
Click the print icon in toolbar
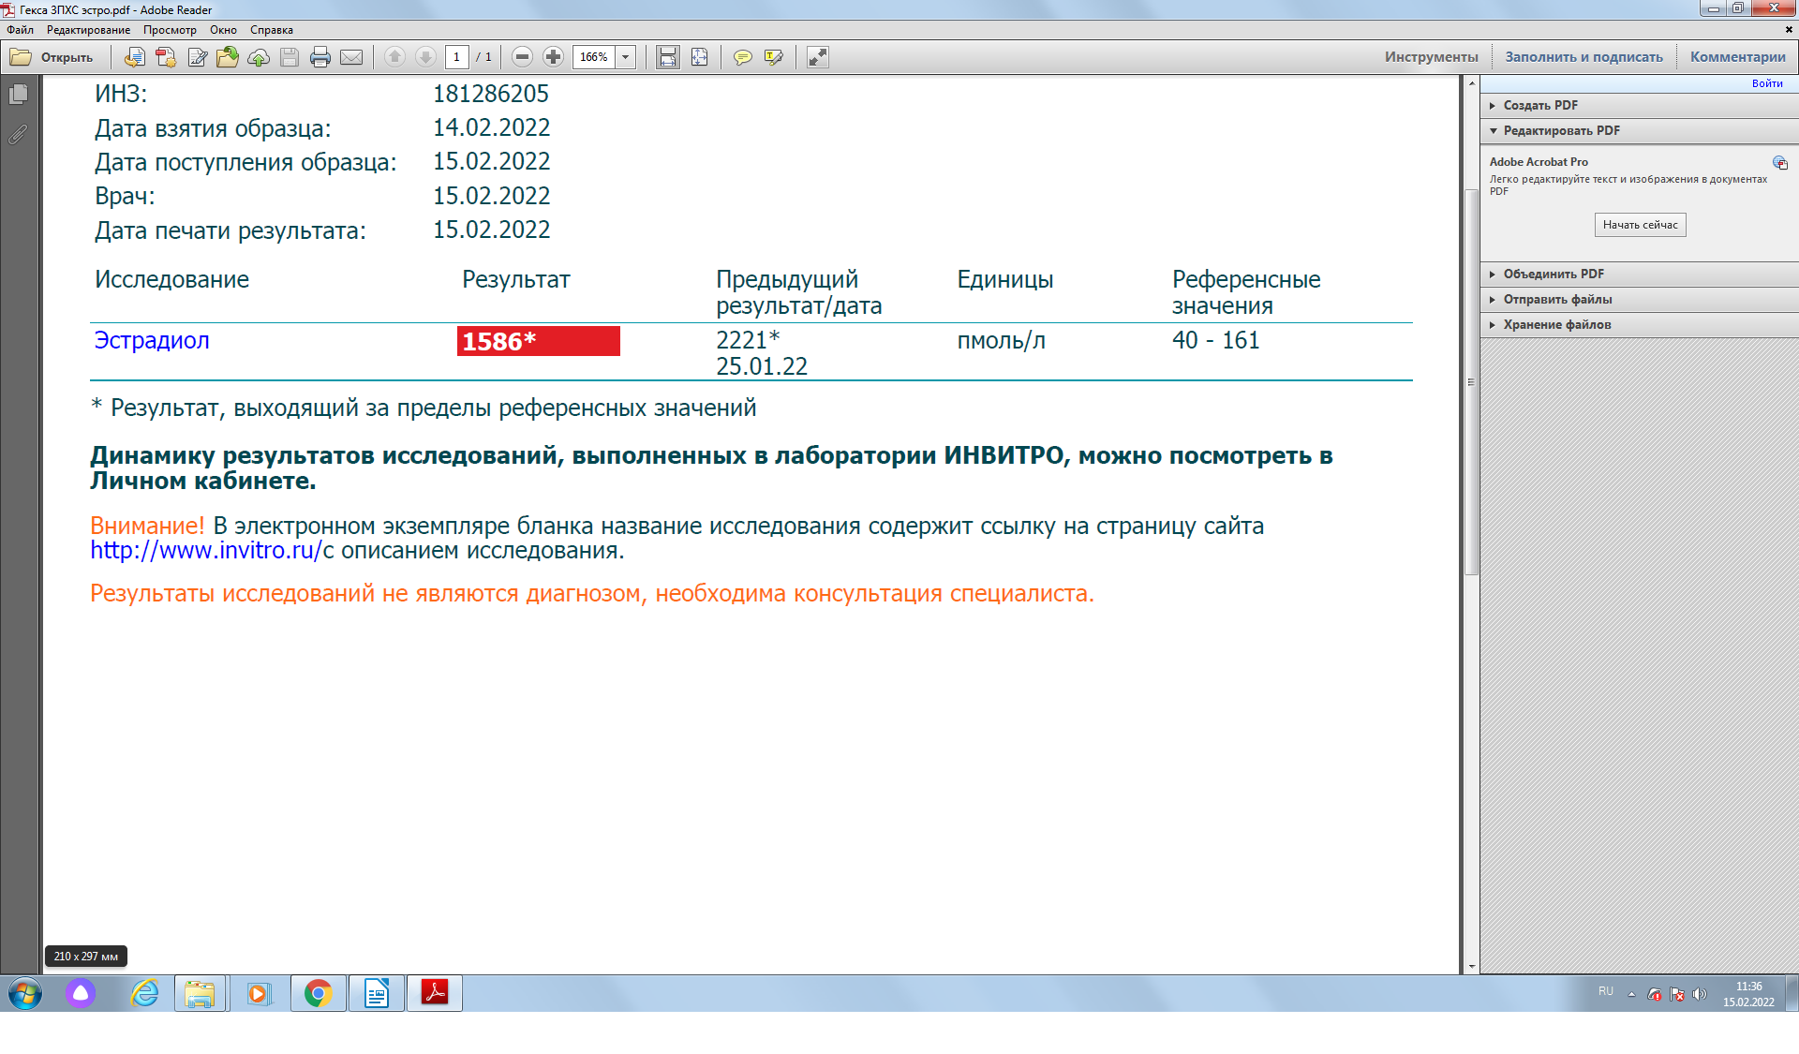[320, 57]
